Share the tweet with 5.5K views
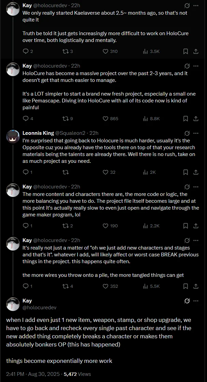The image size is (207, 382). click(x=196, y=286)
